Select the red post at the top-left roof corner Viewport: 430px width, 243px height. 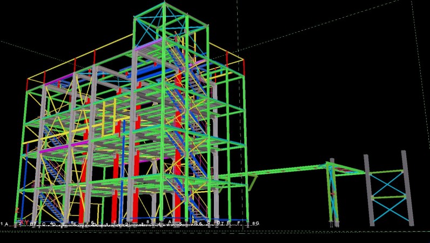[27, 84]
